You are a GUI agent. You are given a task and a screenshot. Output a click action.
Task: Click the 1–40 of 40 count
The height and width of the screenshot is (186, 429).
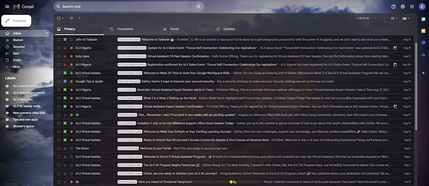[363, 18]
